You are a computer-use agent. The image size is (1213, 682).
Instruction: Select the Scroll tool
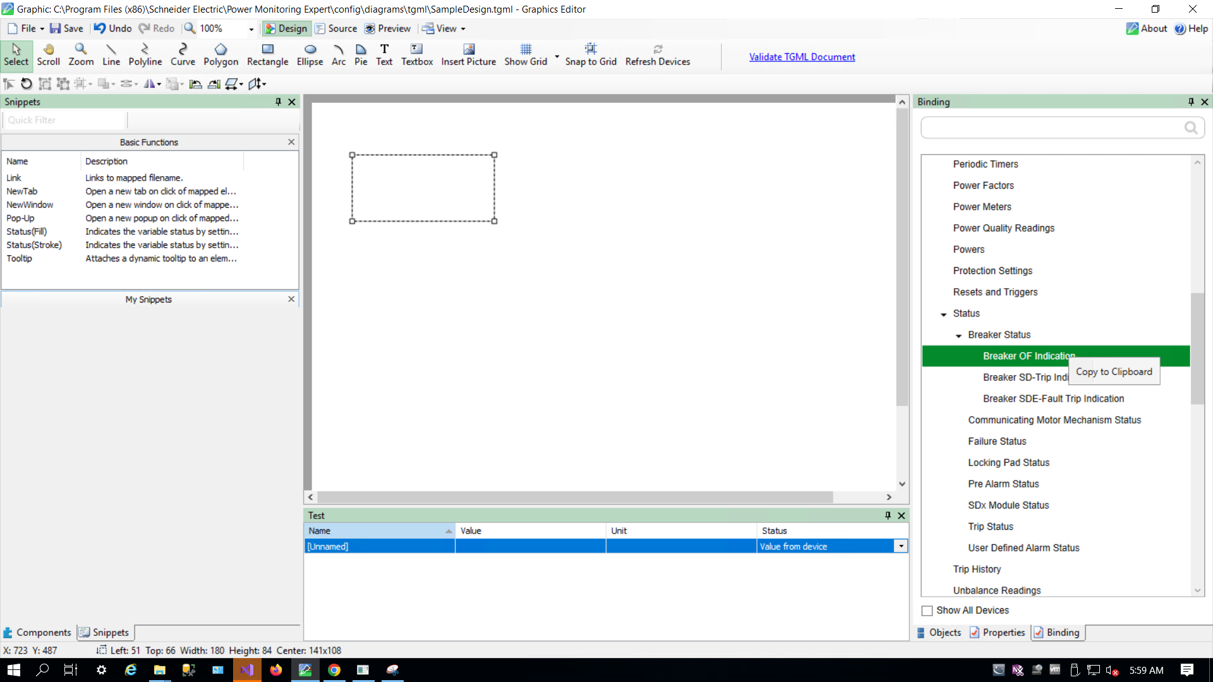(48, 55)
